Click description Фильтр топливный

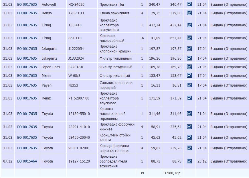116,58
